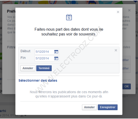Click the green button at left edge
138x119 pixels.
point(1,56)
